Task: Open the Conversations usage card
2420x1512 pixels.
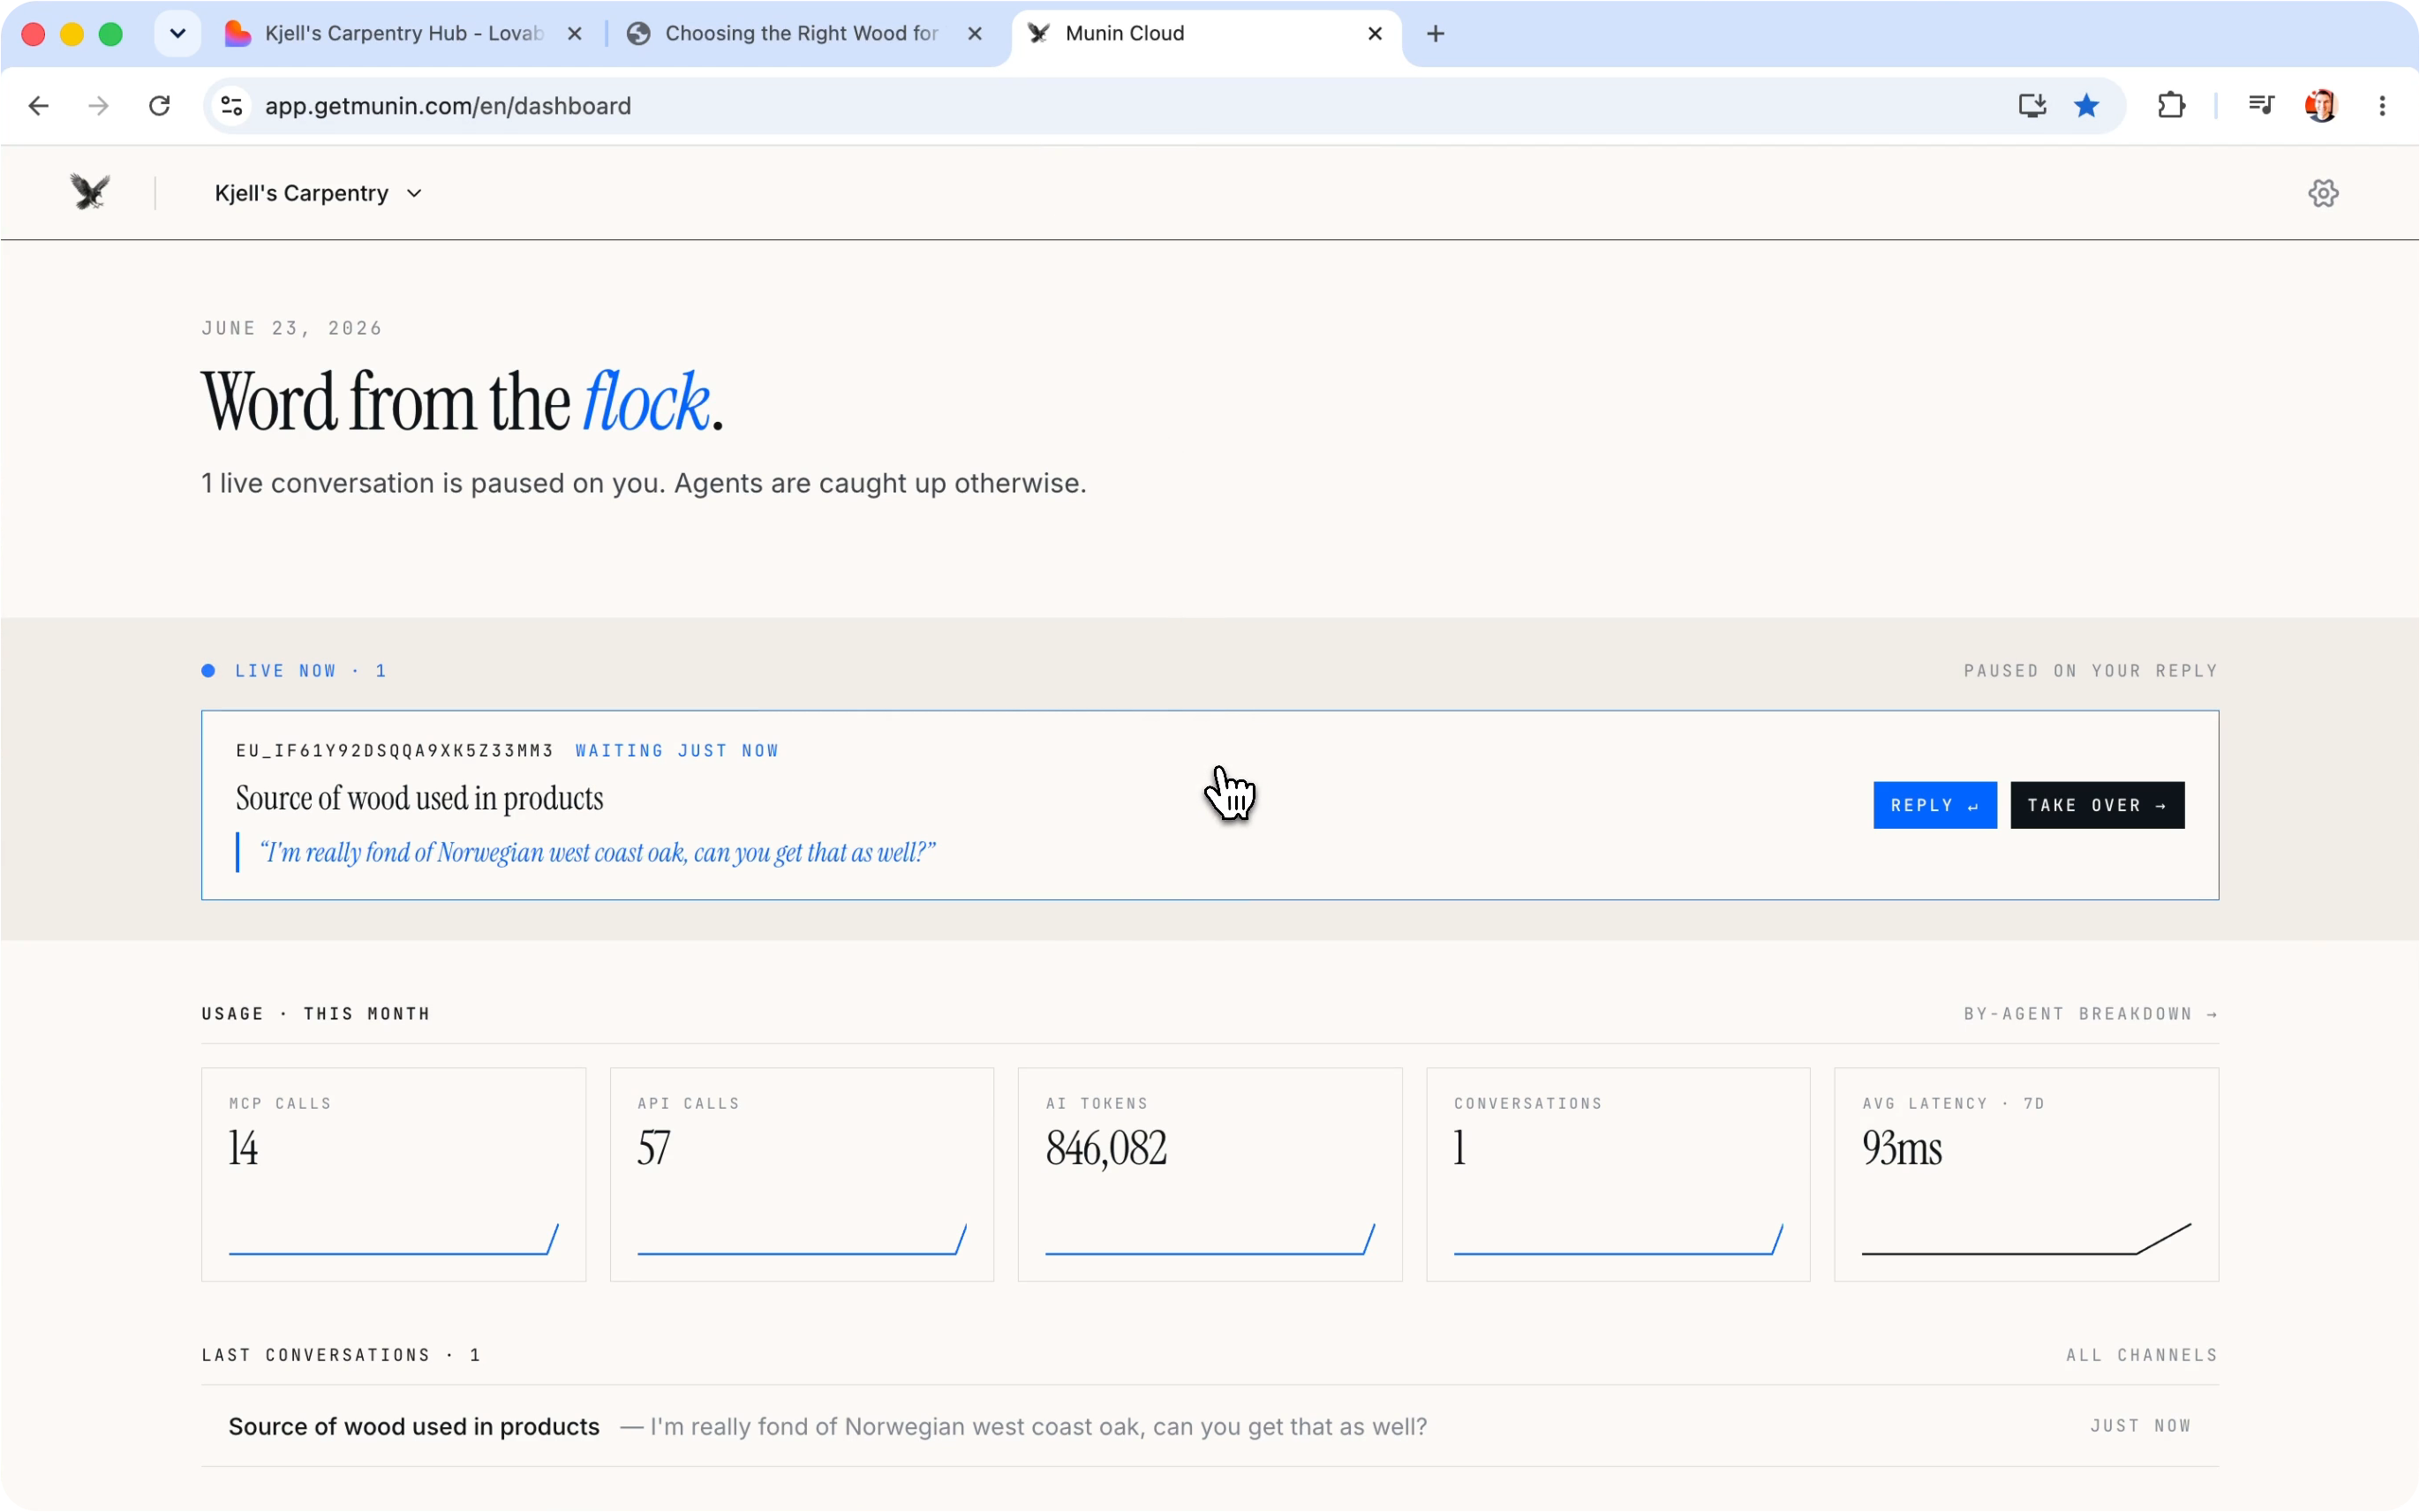Action: point(1617,1174)
